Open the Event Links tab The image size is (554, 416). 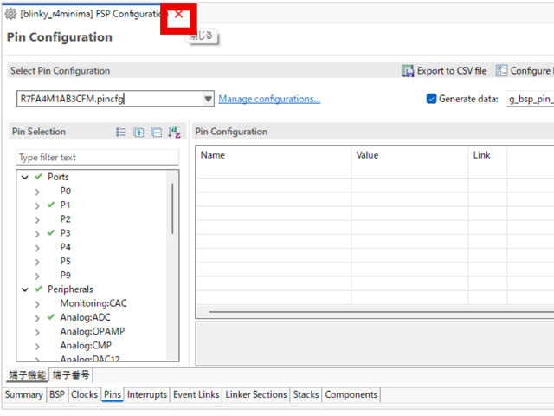[x=196, y=394]
